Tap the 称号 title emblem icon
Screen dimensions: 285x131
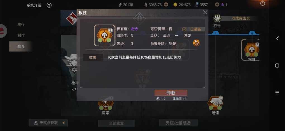217,18
